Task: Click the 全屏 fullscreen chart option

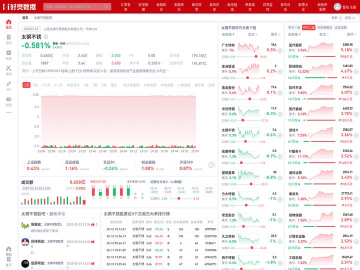Action: pos(211,85)
